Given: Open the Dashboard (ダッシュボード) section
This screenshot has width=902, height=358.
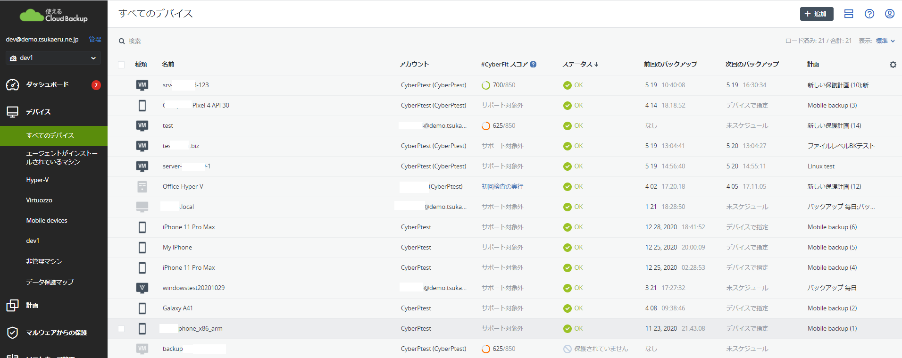Looking at the screenshot, I should tap(47, 85).
